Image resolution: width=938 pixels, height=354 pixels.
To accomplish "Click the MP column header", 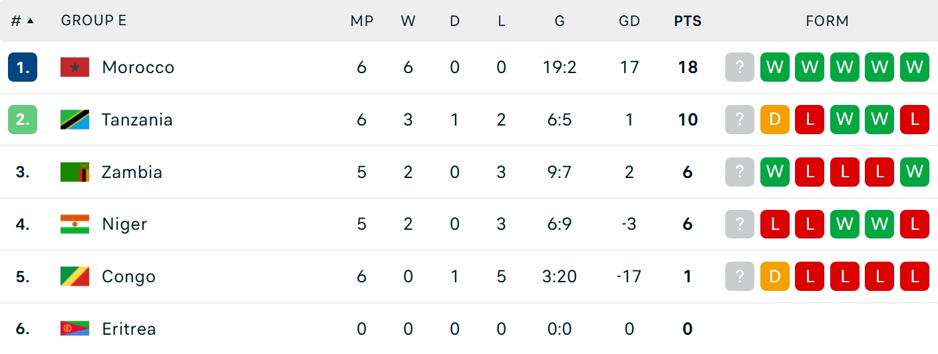I will click(362, 21).
